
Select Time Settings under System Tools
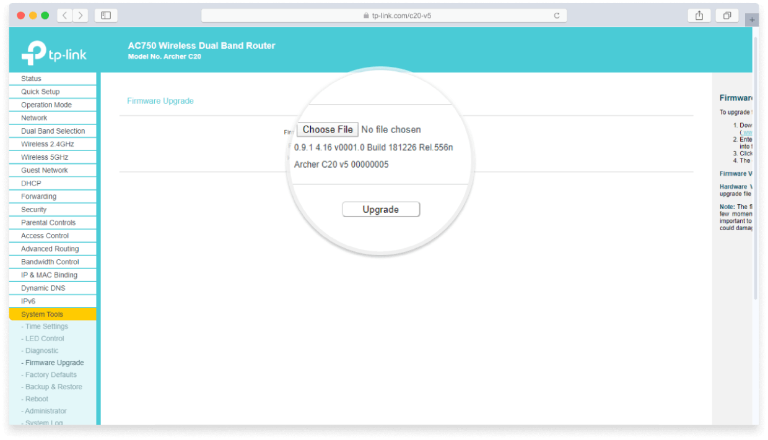tap(45, 327)
